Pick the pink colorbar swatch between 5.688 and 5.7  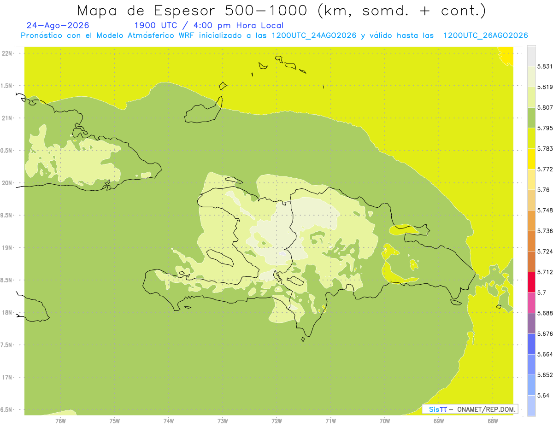tap(531, 303)
